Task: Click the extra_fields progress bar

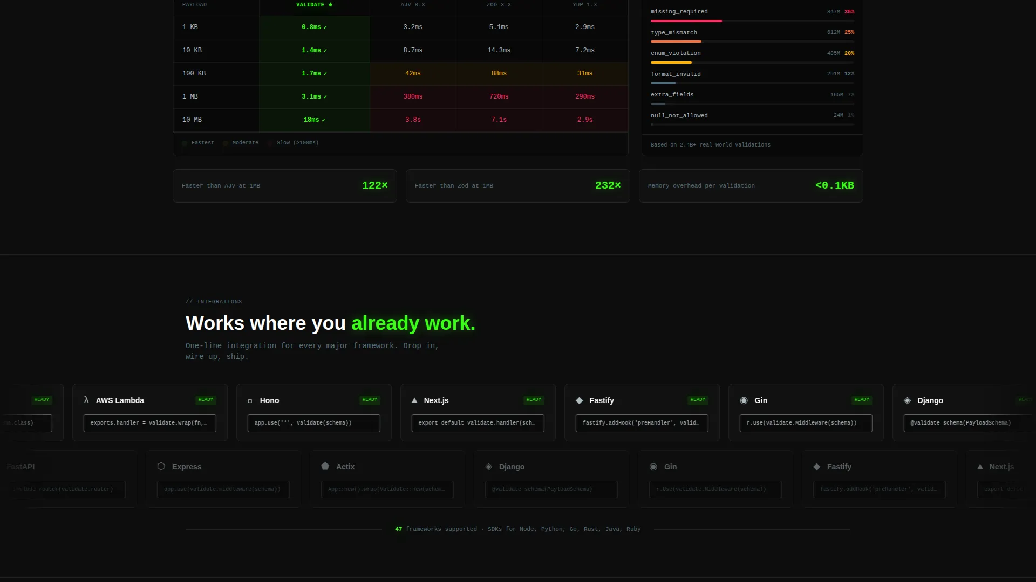Action: pyautogui.click(x=752, y=104)
